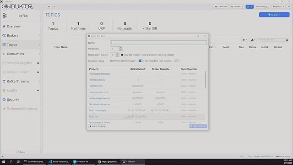The height and width of the screenshot is (165, 293).
Task: Sort by Size column header
Action: pos(241,47)
